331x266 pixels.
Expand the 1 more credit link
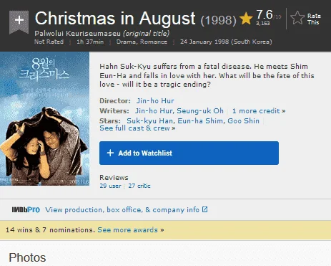point(259,111)
